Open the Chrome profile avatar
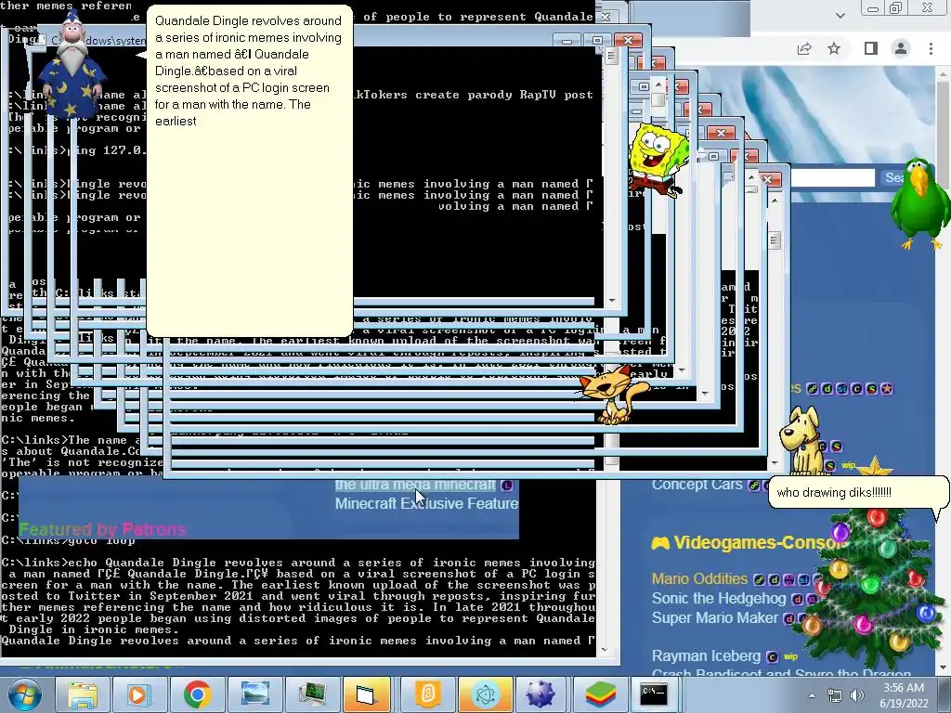Screen dimensions: 951x713 click(x=901, y=48)
